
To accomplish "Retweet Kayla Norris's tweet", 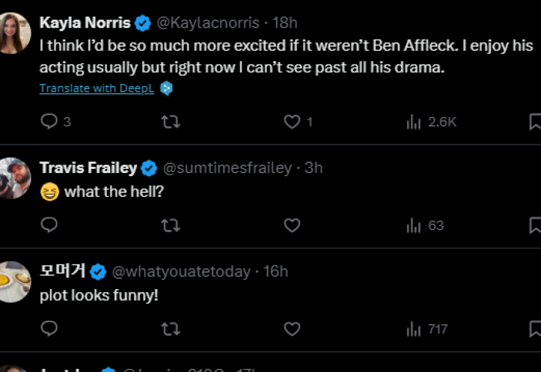I will tap(170, 122).
